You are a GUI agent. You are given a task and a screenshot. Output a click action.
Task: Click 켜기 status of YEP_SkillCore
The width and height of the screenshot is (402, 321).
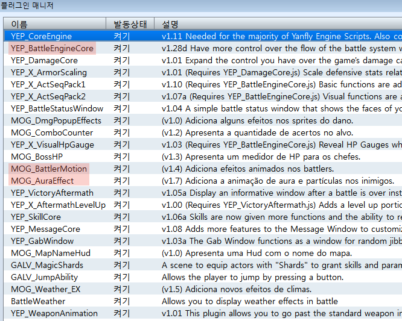[x=122, y=217]
